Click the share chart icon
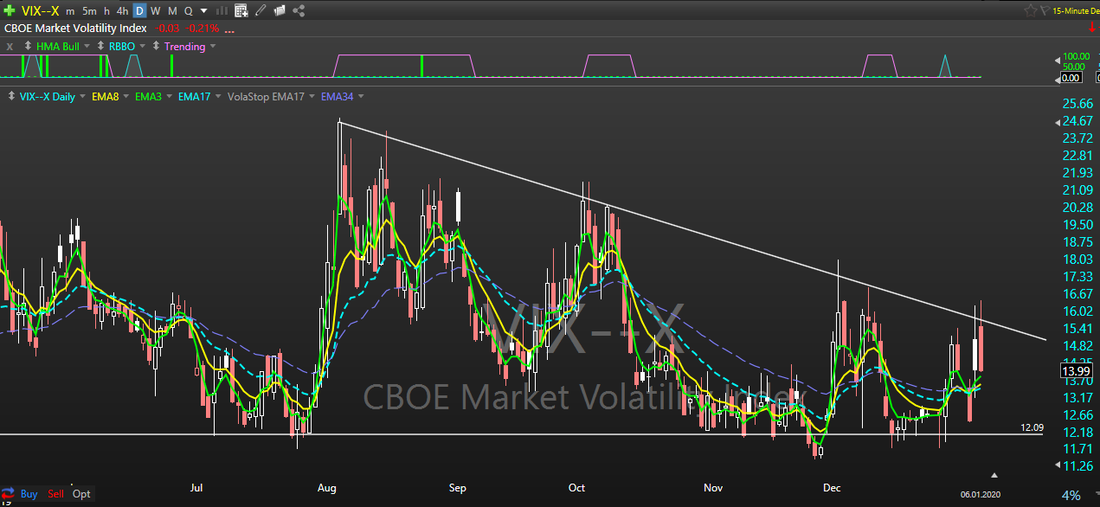Viewport: 1100px width, 507px height. [x=299, y=11]
